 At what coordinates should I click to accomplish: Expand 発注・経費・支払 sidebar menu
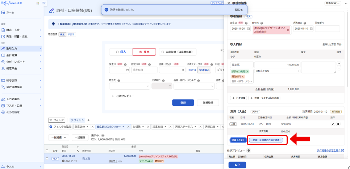coord(21,37)
